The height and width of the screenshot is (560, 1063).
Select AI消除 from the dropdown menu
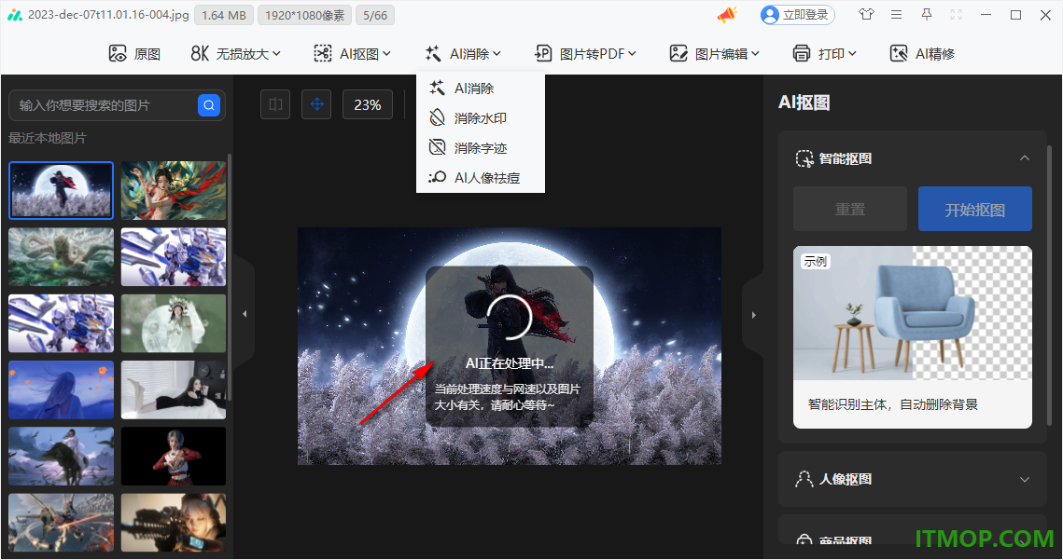point(480,88)
